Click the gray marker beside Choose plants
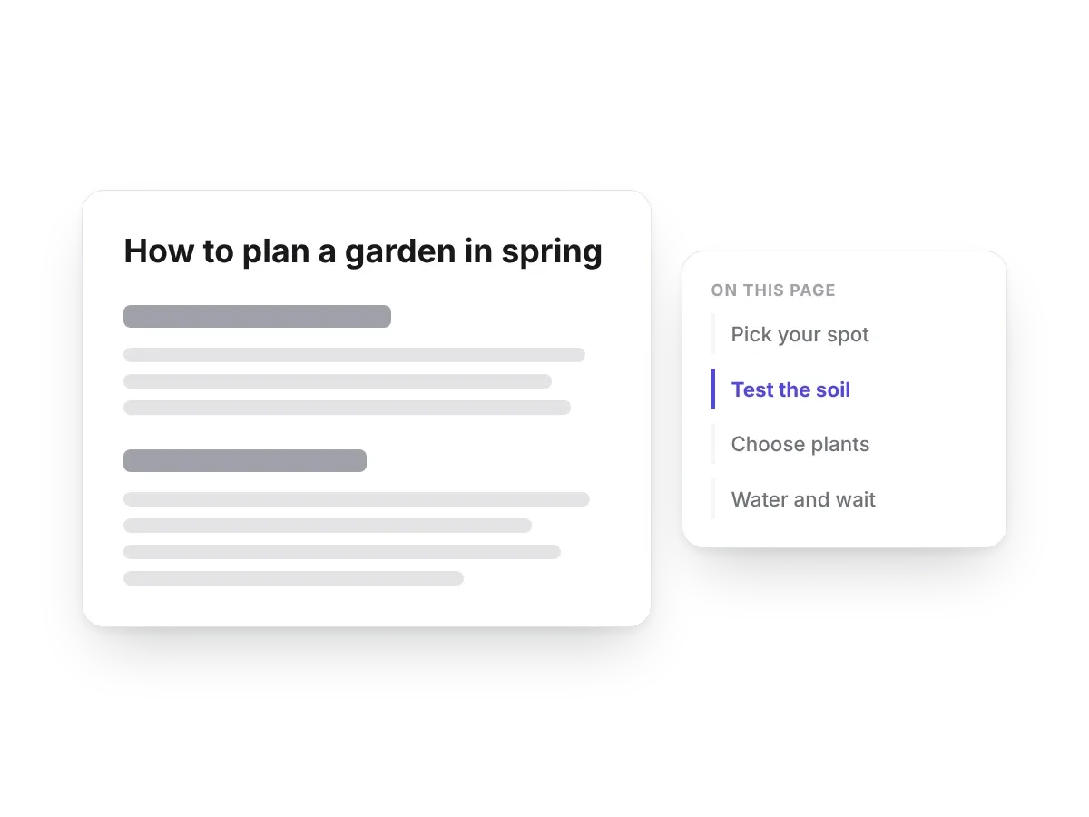Image resolution: width=1089 pixels, height=817 pixels. (713, 444)
